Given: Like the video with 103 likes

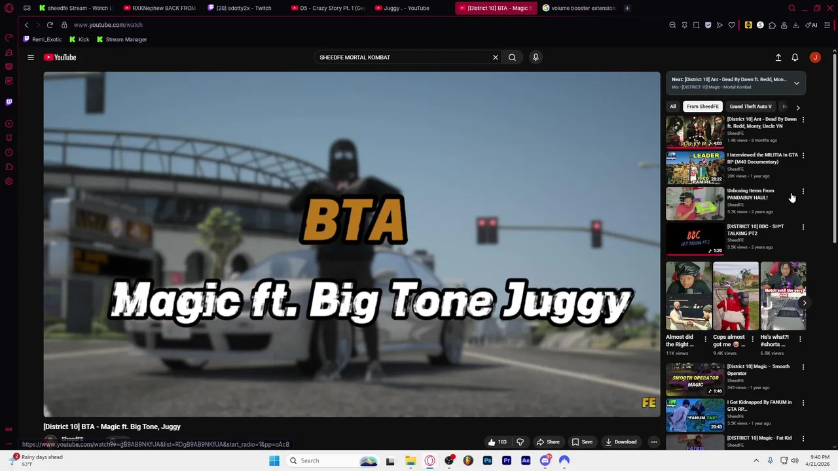Looking at the screenshot, I should pyautogui.click(x=497, y=442).
